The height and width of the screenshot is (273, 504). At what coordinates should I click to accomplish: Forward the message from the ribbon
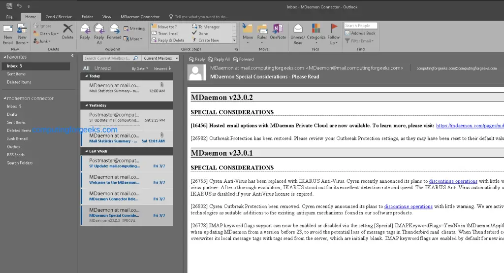[114, 32]
